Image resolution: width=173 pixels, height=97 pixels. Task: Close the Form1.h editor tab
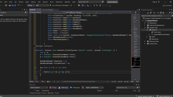click(40, 10)
